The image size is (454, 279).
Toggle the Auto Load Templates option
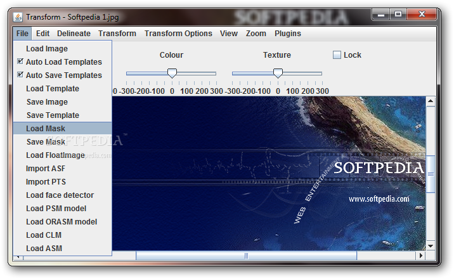click(63, 62)
